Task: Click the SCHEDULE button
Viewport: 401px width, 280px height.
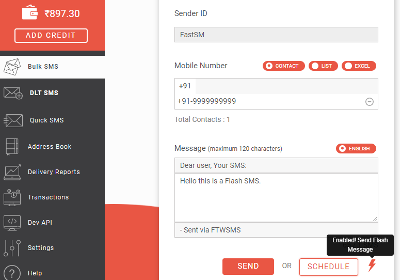Action: [329, 267]
